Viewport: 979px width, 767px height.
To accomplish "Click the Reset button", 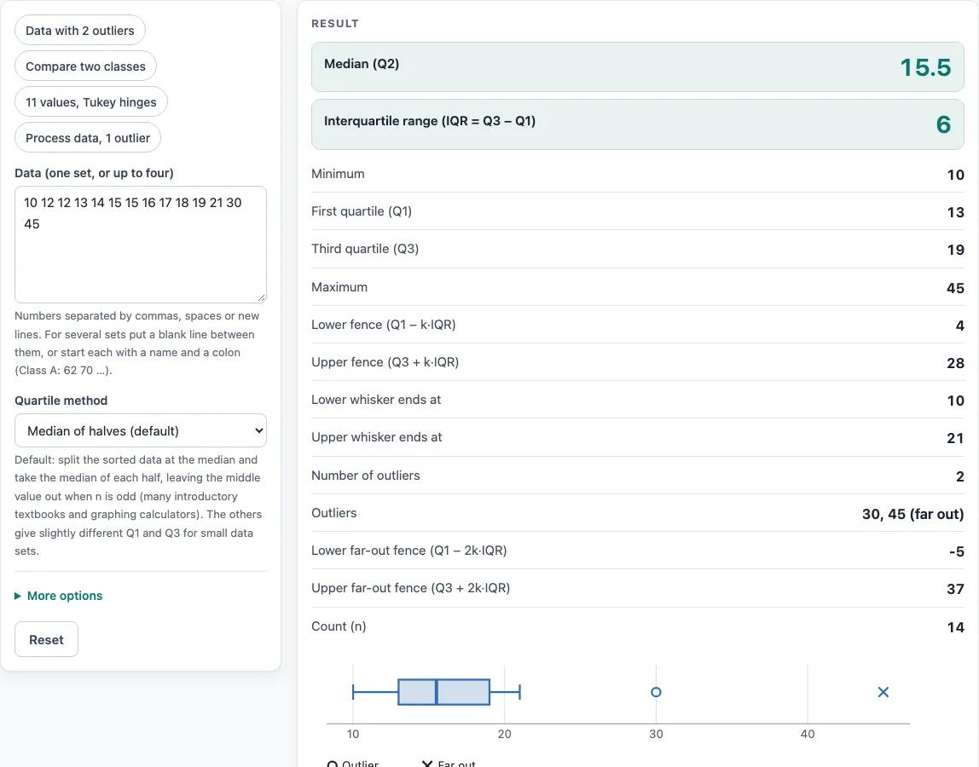I will tap(46, 639).
